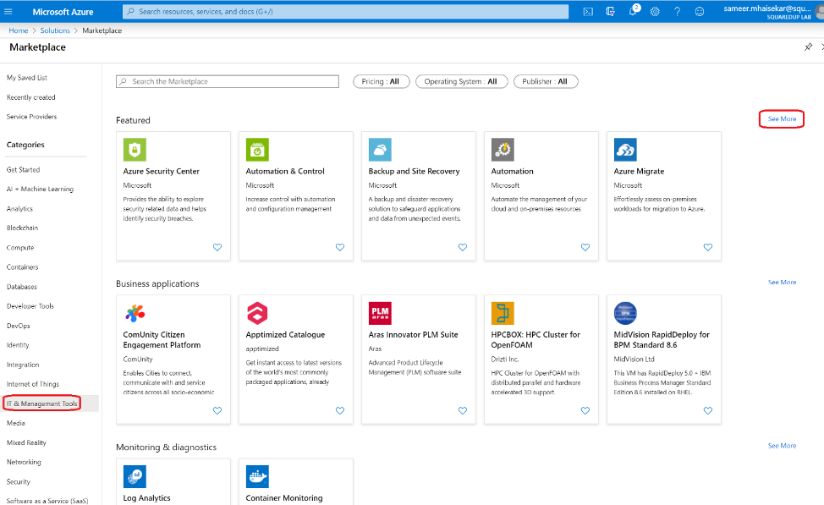Screen dimensions: 824x505
Task: Open the Pricing filter dropdown
Action: tap(382, 81)
